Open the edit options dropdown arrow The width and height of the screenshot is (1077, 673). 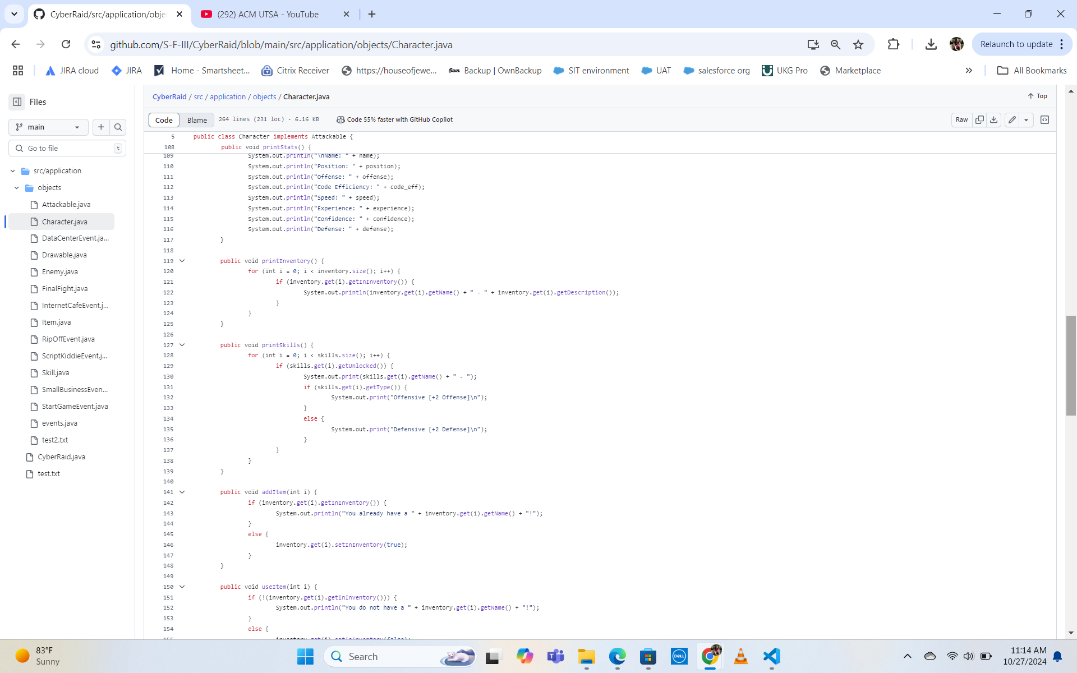point(1026,119)
